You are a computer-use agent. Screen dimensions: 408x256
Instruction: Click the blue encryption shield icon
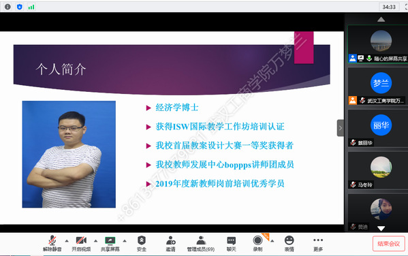20,7
